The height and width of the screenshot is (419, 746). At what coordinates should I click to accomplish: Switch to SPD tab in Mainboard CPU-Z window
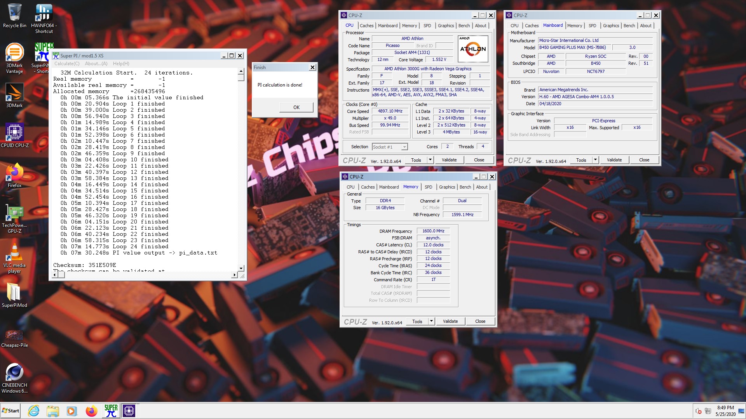coord(592,26)
